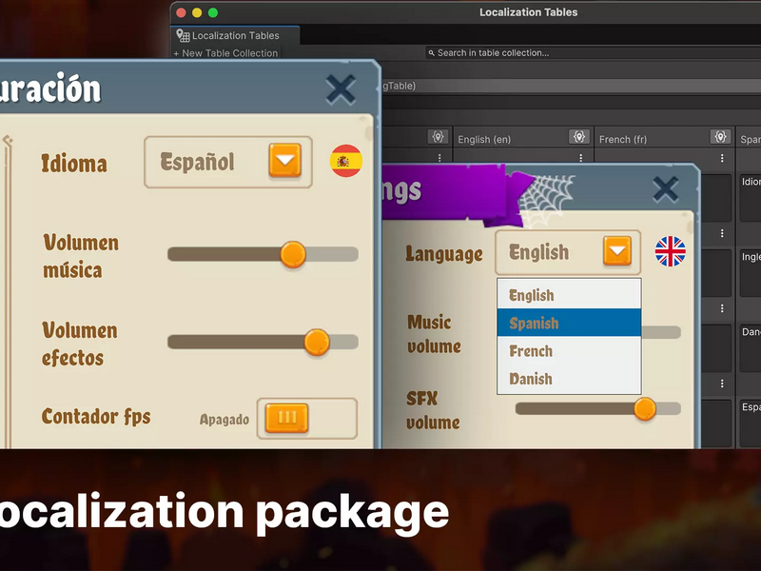Screen dimensions: 761x571
Task: Close the English Settings panel
Action: tap(665, 188)
